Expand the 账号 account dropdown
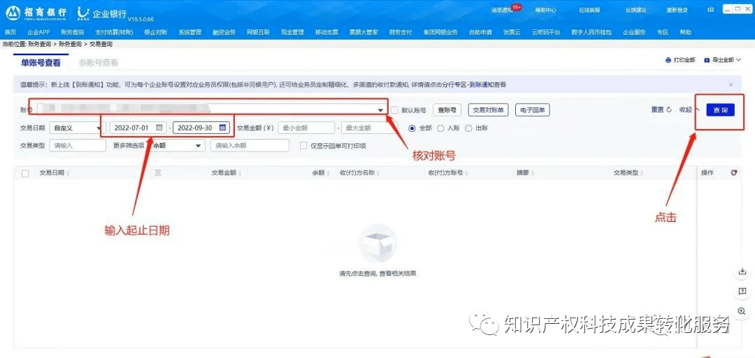 (x=380, y=110)
